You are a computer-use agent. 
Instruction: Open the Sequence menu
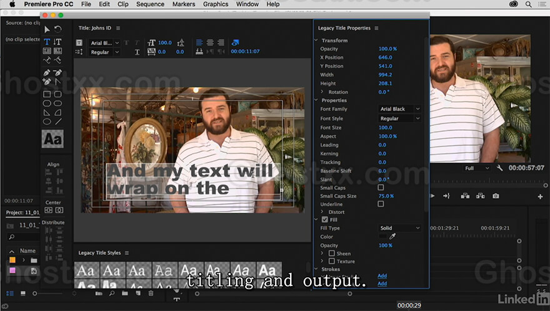pos(150,4)
